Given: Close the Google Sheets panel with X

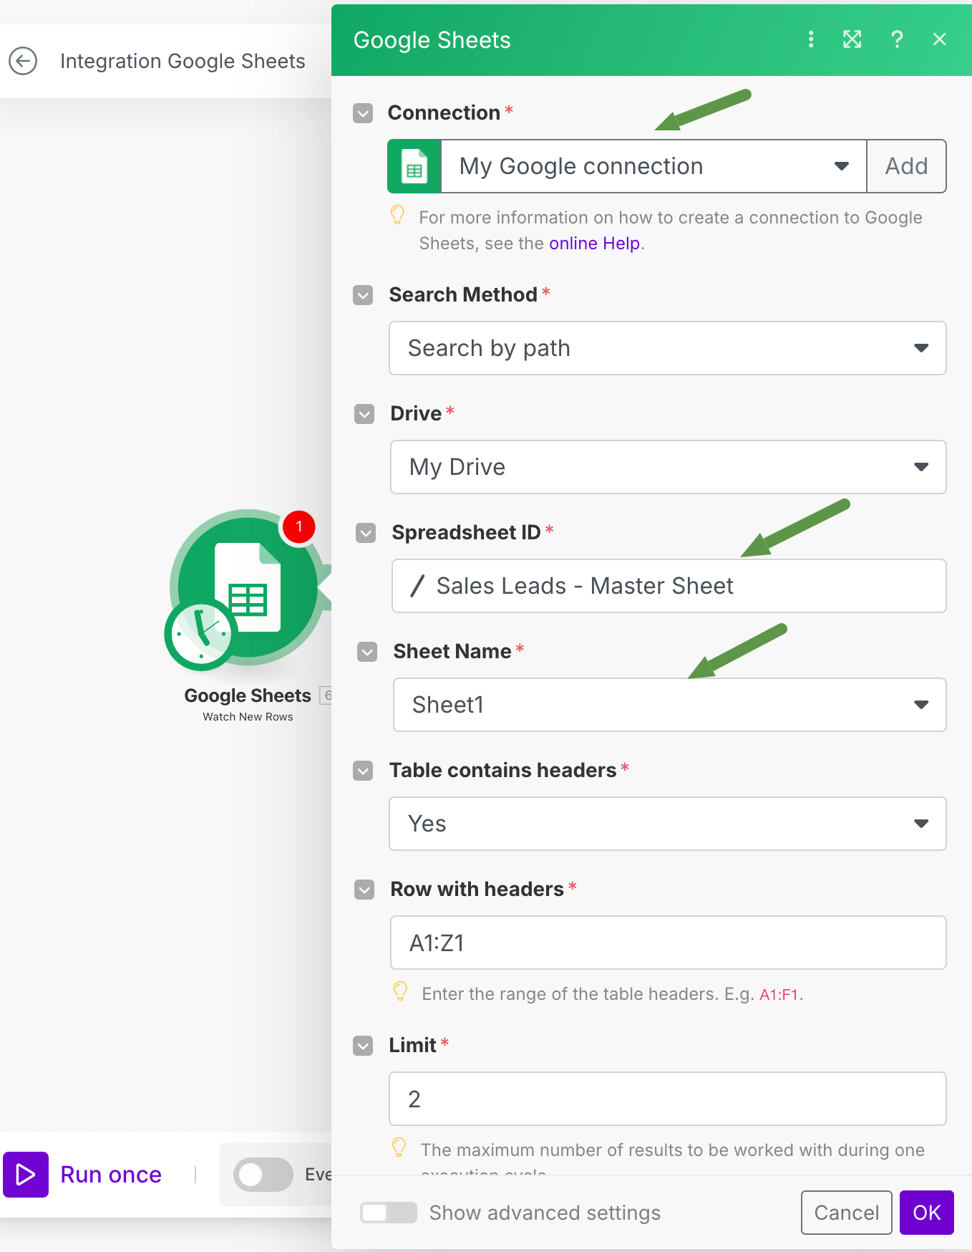Looking at the screenshot, I should (x=940, y=39).
